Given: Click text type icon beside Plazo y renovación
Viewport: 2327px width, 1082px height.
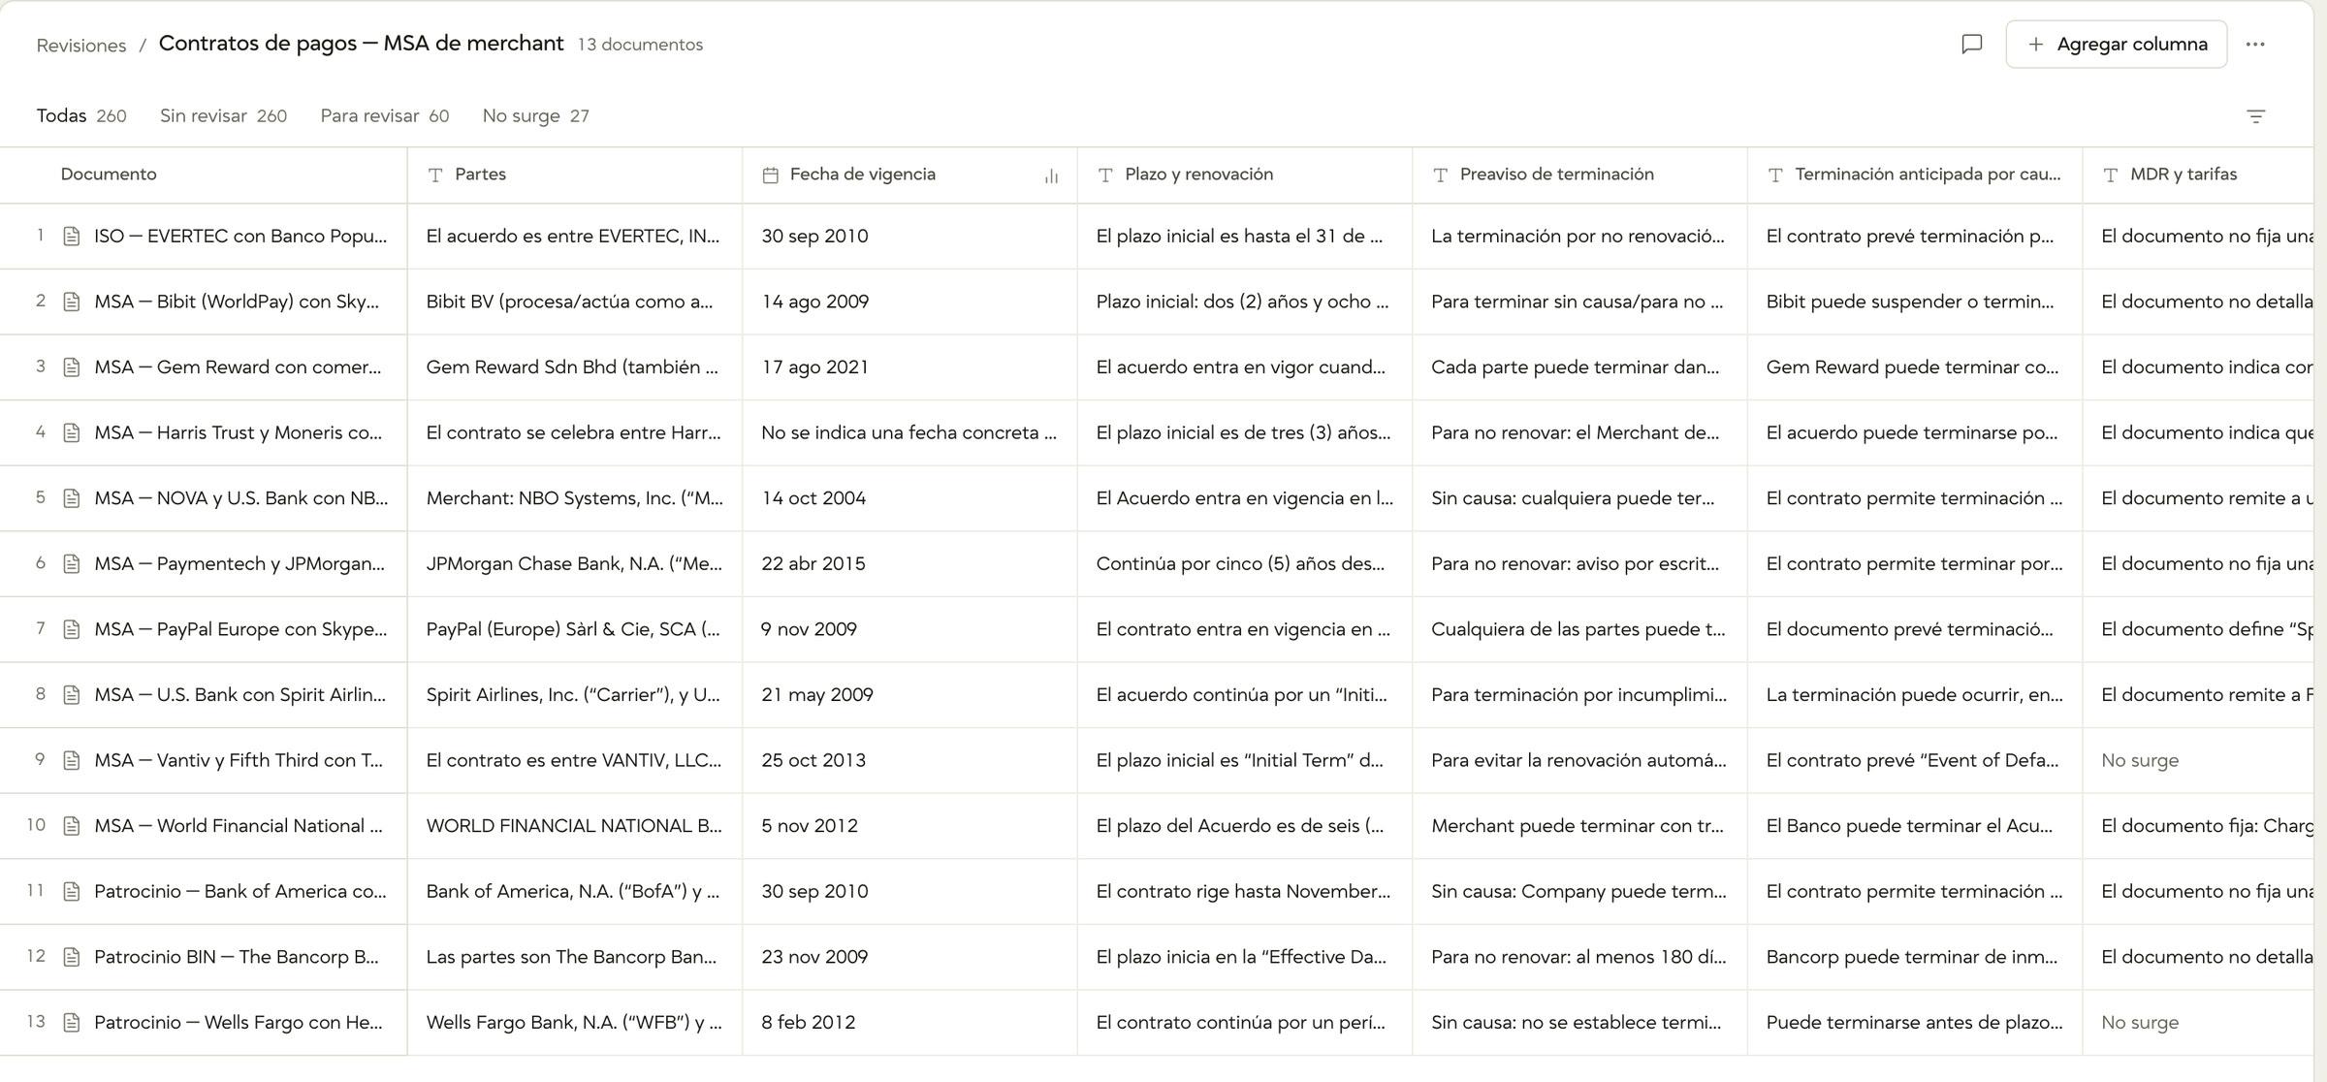Looking at the screenshot, I should point(1105,175).
